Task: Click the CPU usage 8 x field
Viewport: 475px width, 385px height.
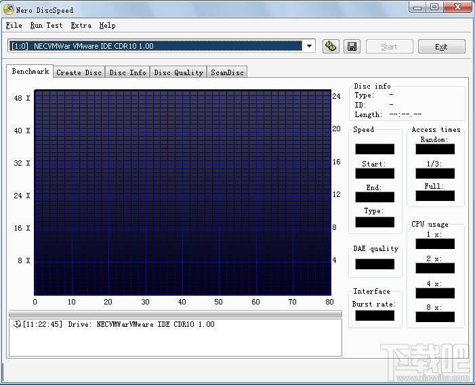Action: click(435, 317)
